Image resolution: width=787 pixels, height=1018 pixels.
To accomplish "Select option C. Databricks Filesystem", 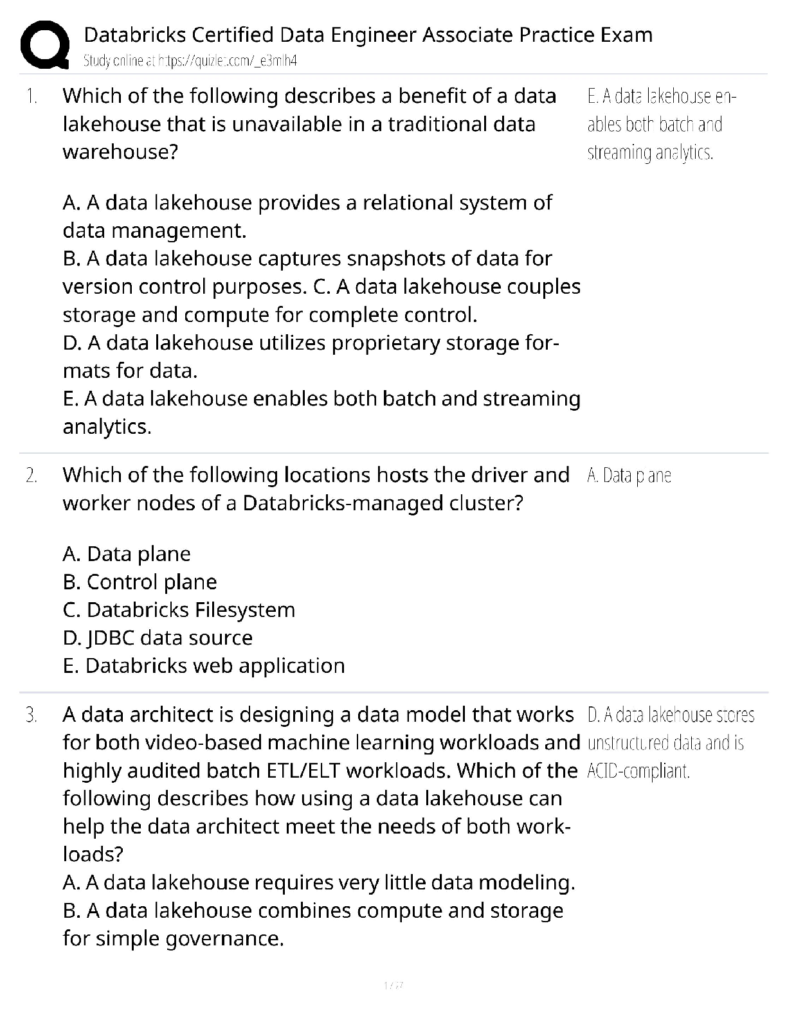I will [x=179, y=609].
